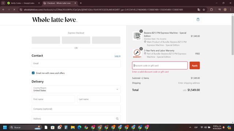Click the $1,549.00 total amount
Image resolution: width=234 pixels, height=131 pixels.
(x=193, y=90)
